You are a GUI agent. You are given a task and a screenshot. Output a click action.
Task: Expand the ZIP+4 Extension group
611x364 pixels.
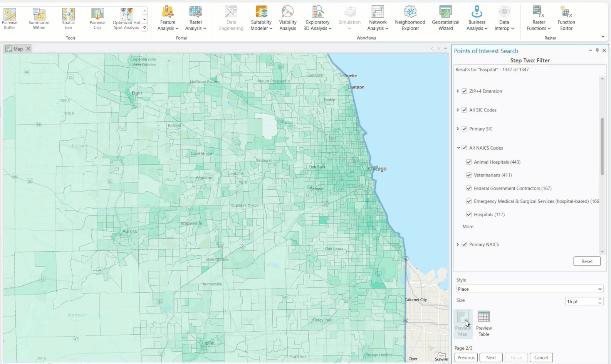(x=458, y=91)
